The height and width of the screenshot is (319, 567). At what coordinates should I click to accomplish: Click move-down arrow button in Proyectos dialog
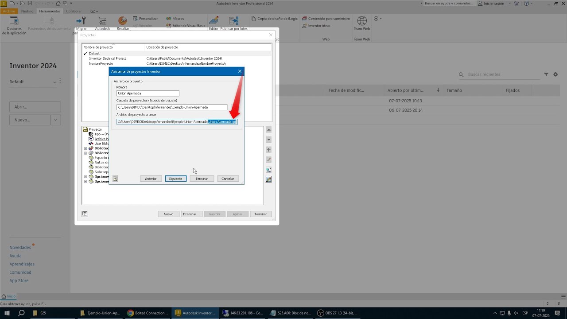point(268,140)
